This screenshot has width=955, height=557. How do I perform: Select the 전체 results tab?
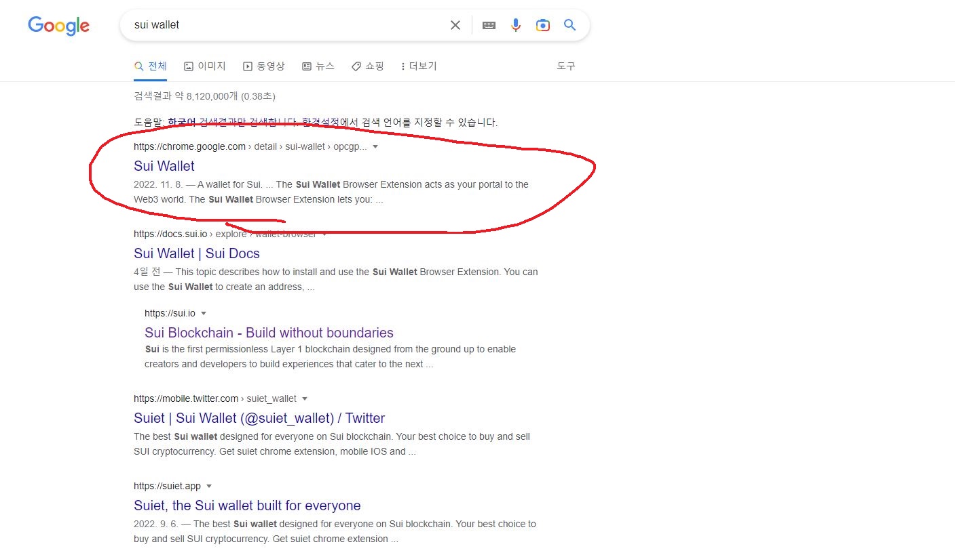(150, 66)
